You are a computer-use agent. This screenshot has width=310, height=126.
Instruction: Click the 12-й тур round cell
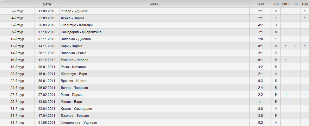17,46
